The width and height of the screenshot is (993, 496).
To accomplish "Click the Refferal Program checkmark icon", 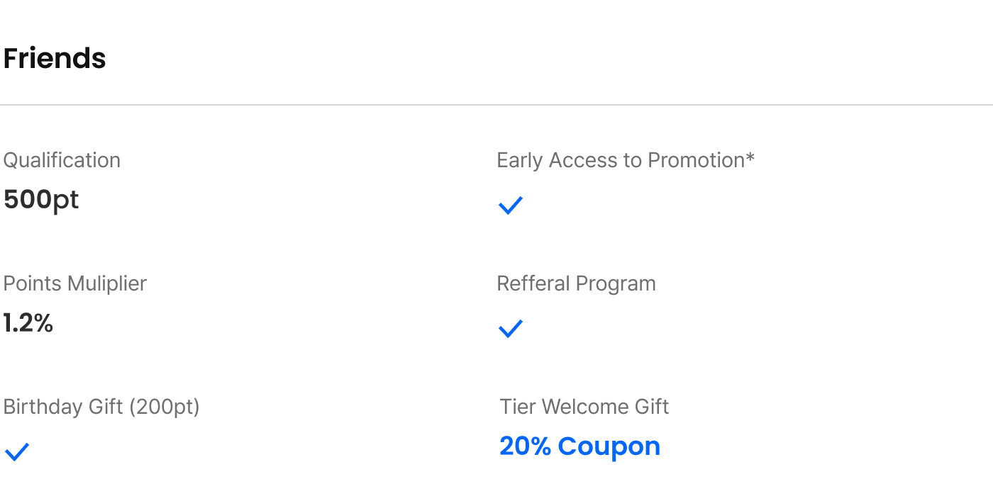I will (511, 329).
